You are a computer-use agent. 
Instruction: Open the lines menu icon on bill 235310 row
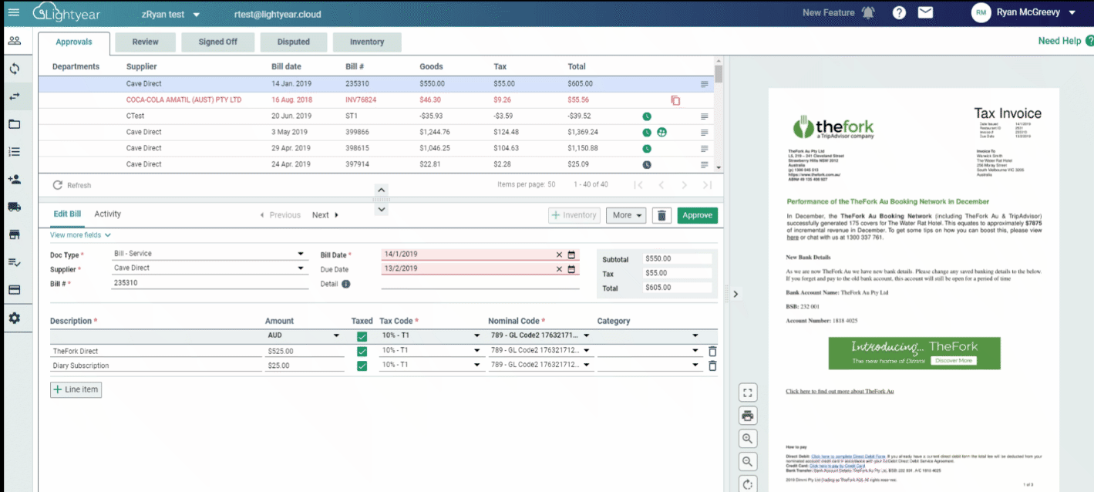tap(704, 84)
